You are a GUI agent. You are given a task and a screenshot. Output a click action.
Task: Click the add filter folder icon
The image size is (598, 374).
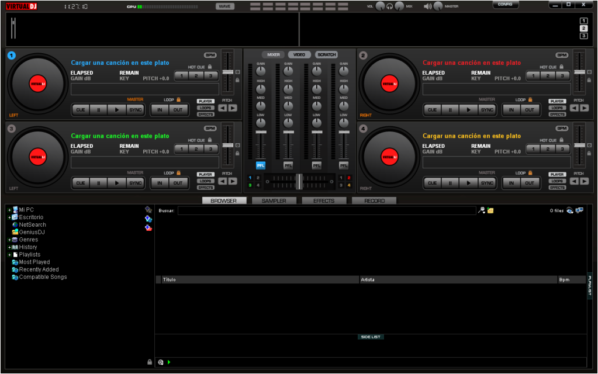(x=148, y=219)
